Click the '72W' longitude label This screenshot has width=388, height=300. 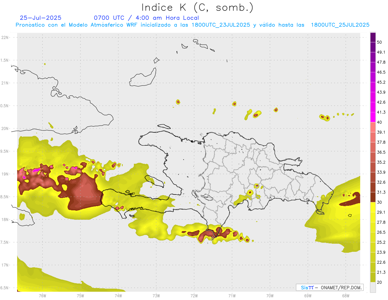(194, 296)
